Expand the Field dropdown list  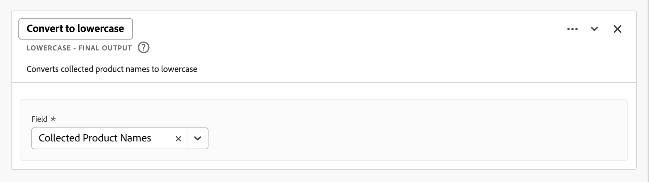click(198, 138)
